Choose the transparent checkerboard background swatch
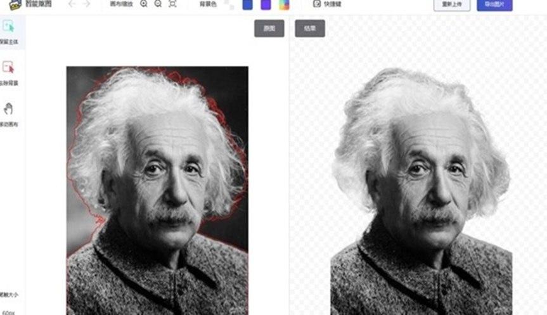547x315 pixels. tap(229, 4)
